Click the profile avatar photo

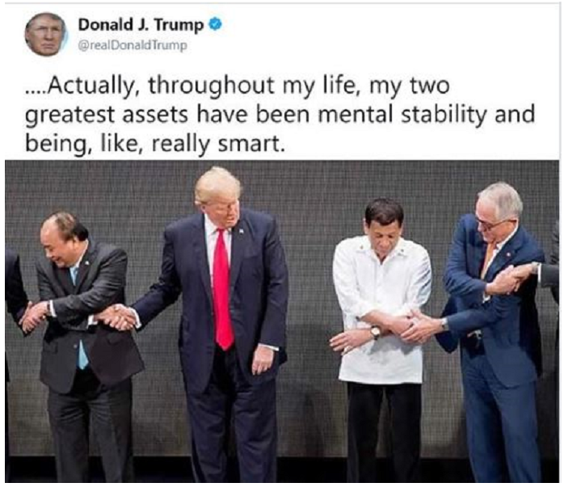(x=45, y=34)
